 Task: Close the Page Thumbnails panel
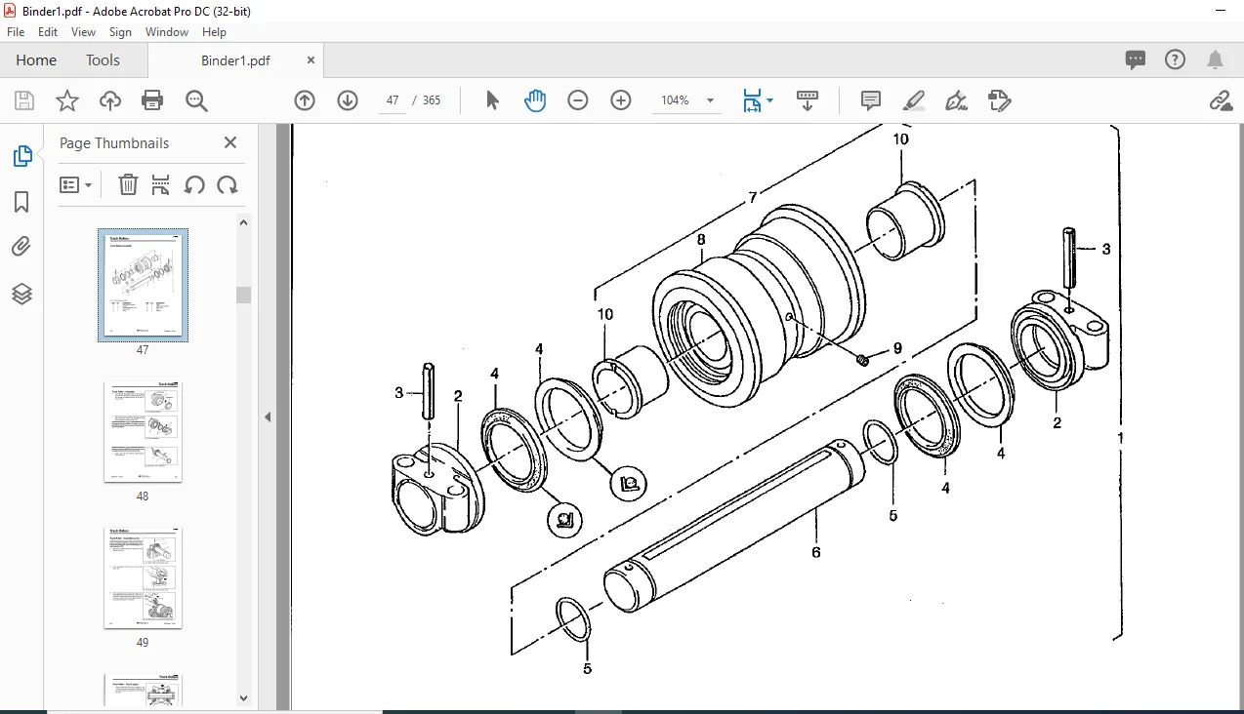click(x=230, y=142)
